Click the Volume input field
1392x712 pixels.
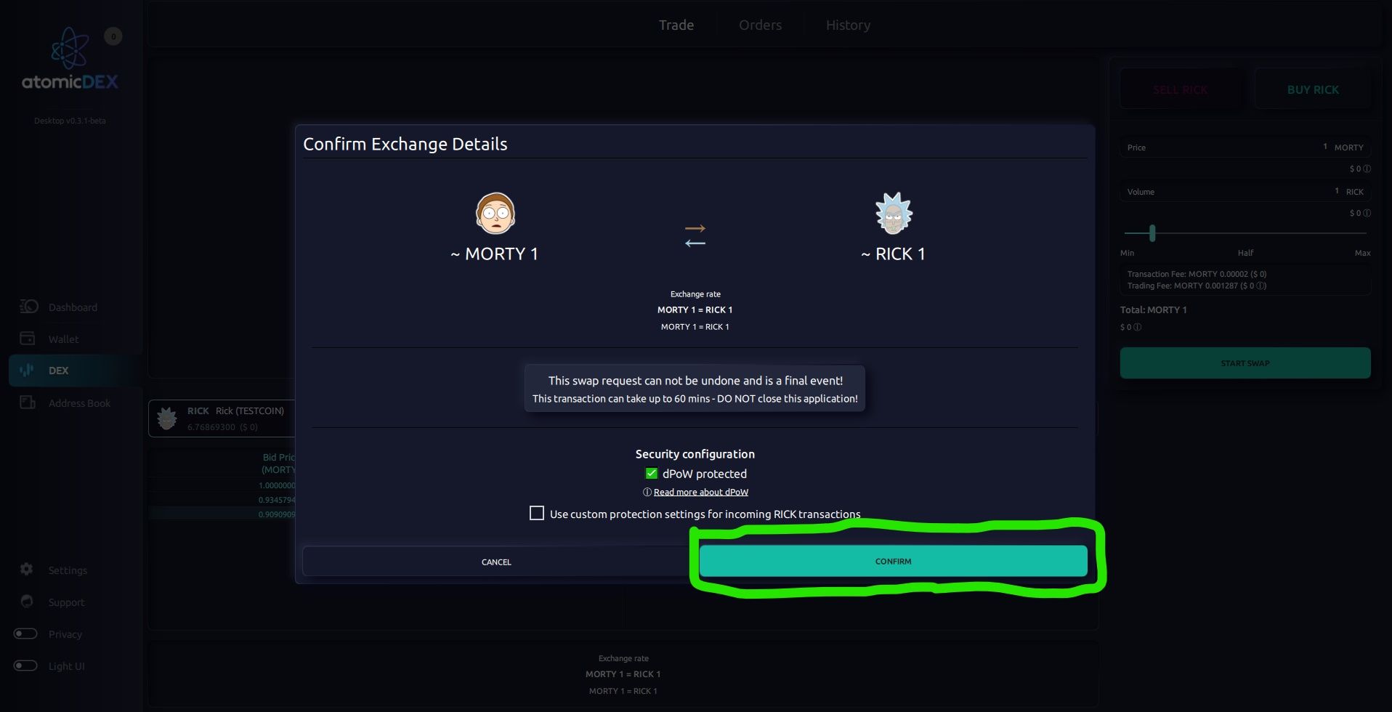pyautogui.click(x=1245, y=192)
